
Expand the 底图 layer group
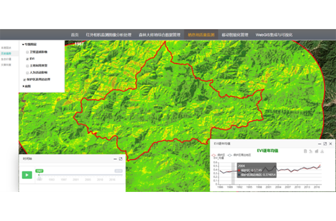coord(23,86)
